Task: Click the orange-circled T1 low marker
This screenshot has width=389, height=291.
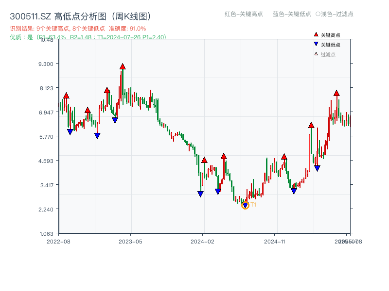Action: click(x=245, y=205)
